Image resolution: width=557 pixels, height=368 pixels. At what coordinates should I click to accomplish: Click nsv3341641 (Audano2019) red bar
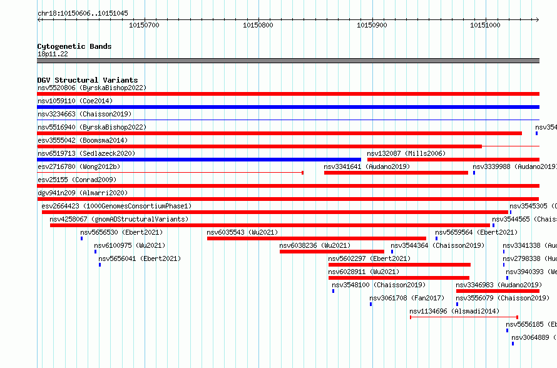[396, 173]
